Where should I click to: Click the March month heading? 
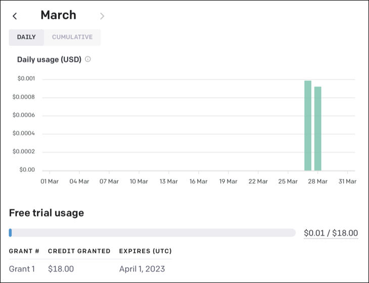pos(58,15)
